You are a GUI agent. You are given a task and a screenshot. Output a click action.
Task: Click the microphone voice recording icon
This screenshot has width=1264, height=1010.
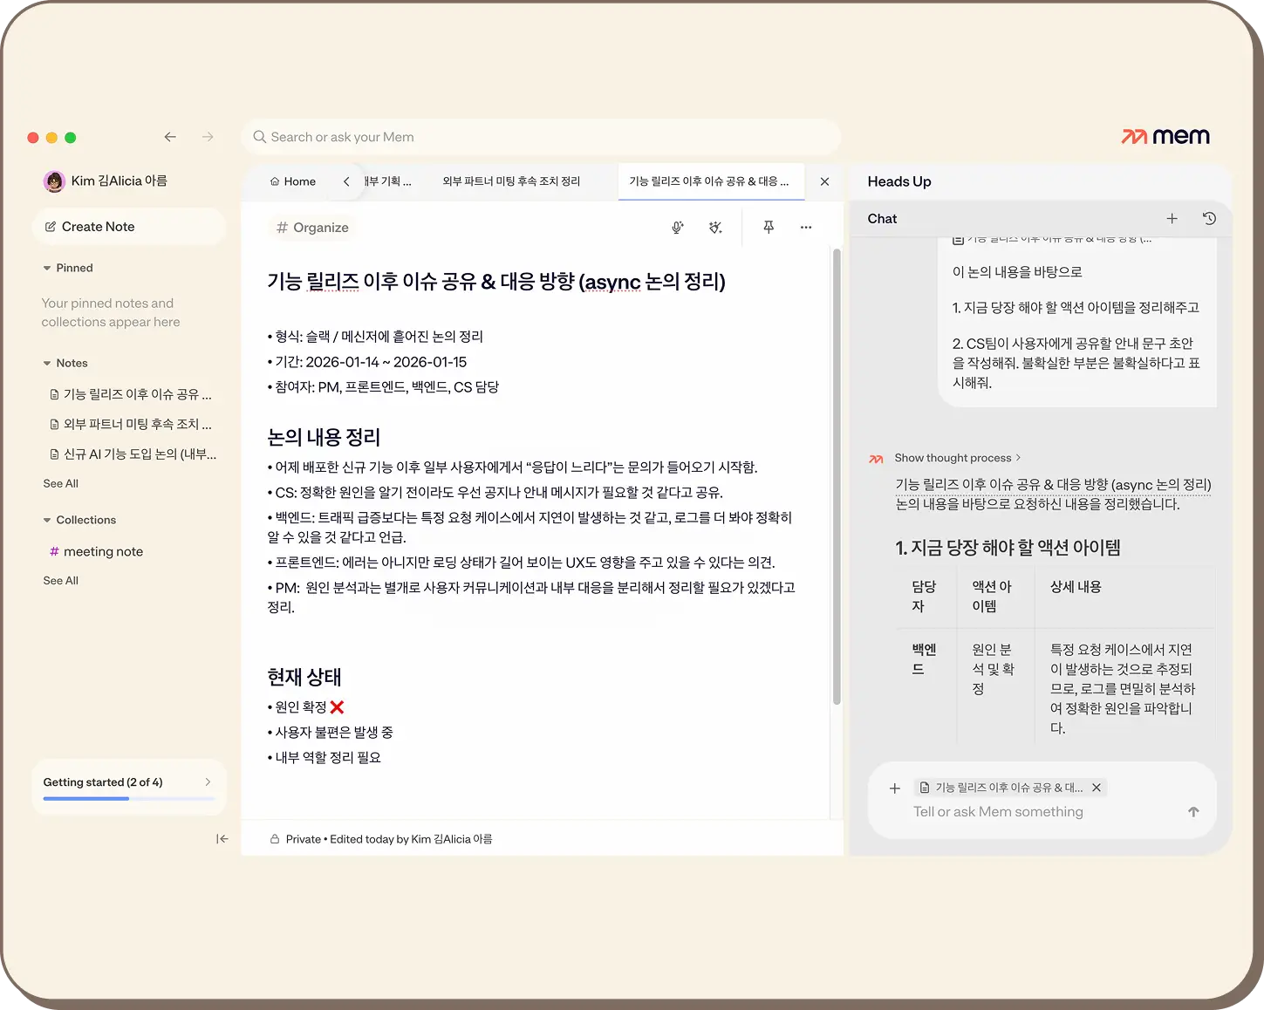coord(677,228)
